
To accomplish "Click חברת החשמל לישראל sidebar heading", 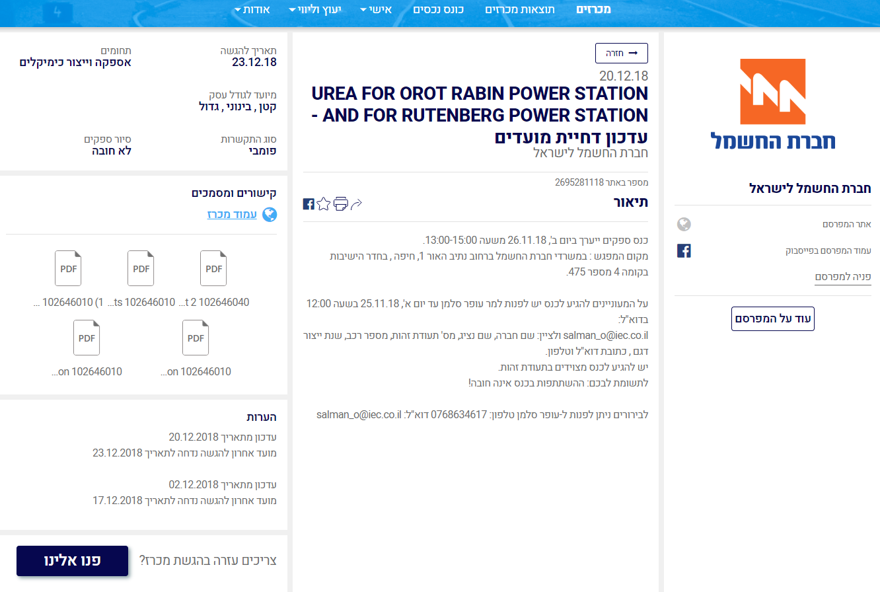I will [811, 188].
